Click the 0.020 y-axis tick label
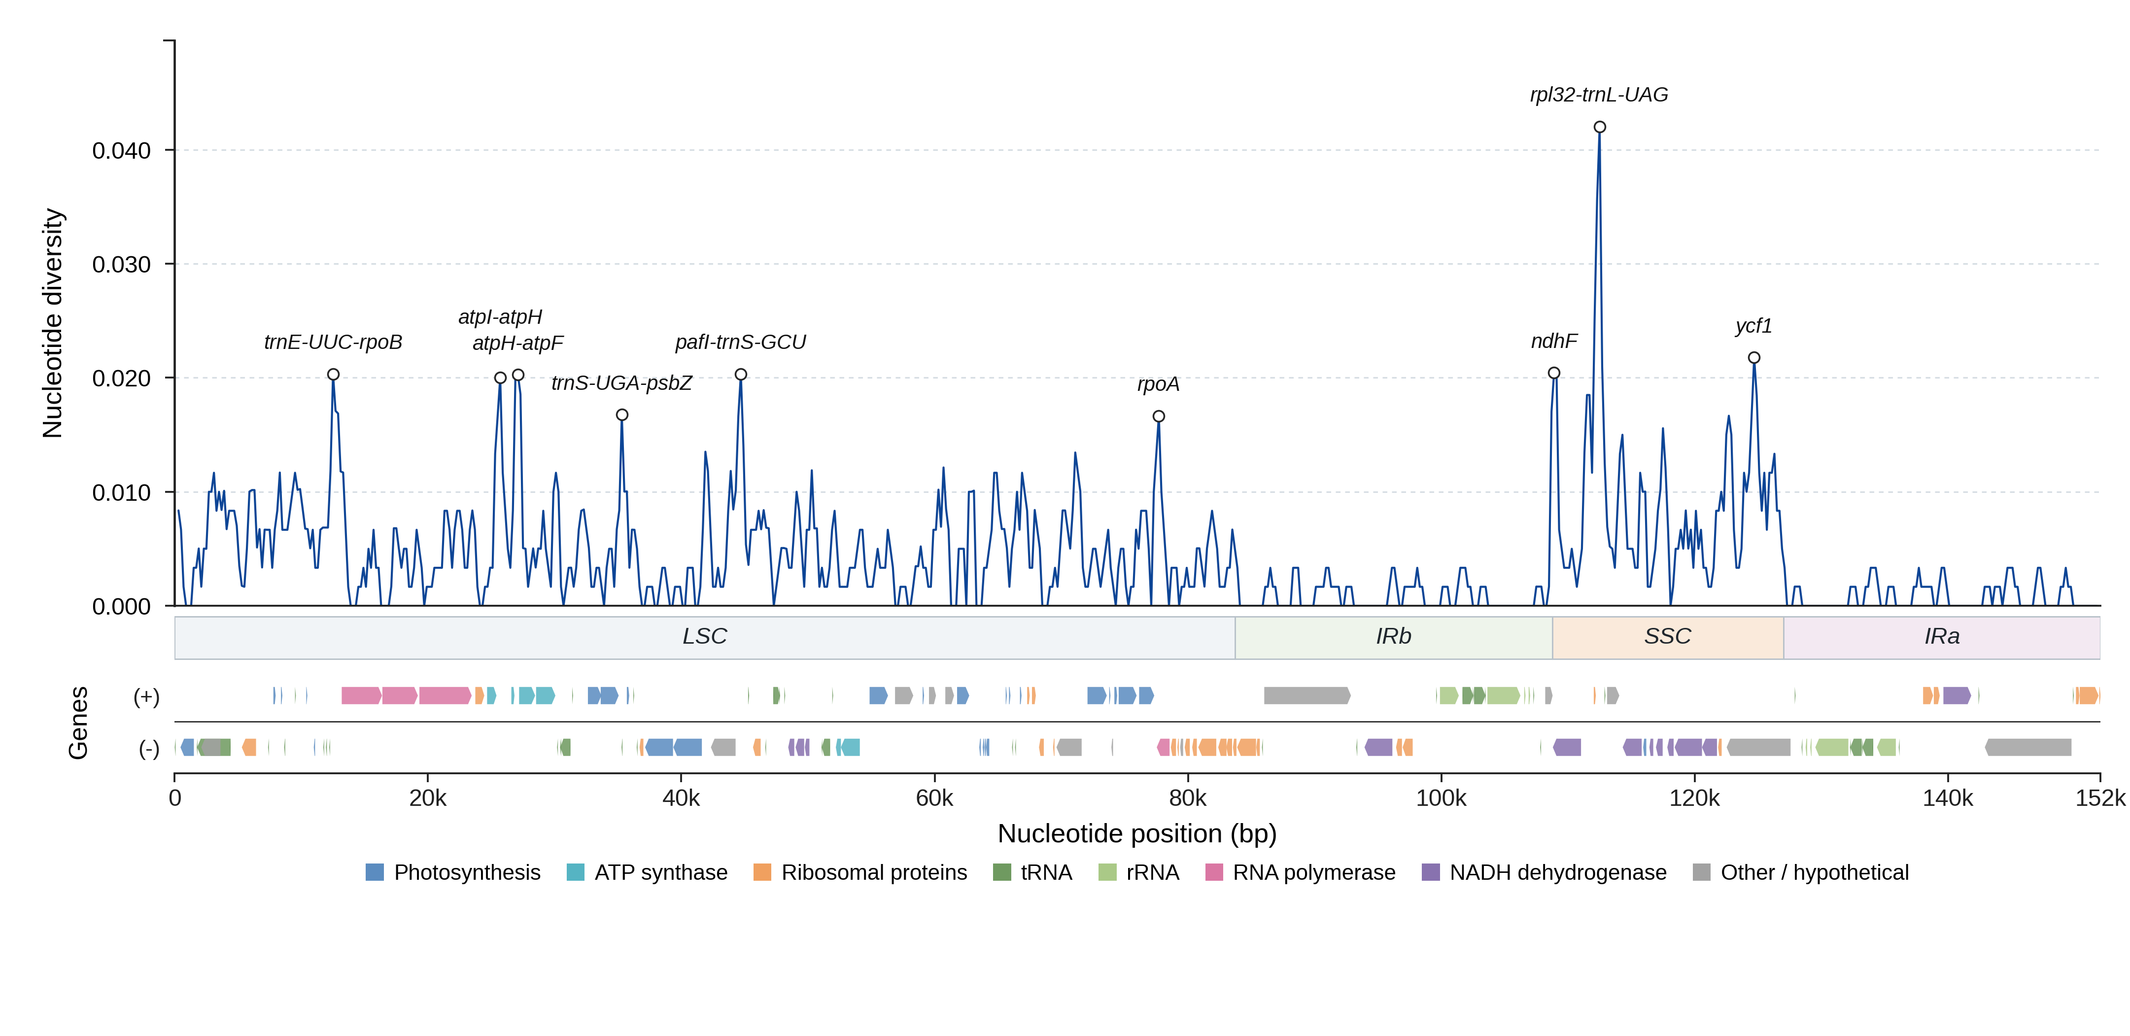Viewport: 2130px width, 1036px height. click(x=122, y=379)
